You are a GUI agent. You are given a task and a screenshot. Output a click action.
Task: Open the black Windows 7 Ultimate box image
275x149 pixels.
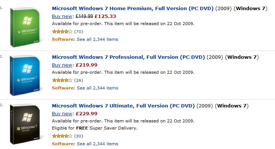pos(26,124)
